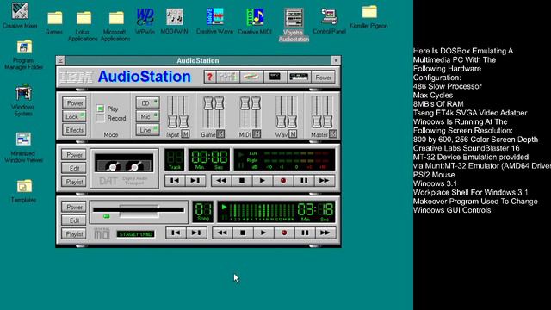551x310 pixels.
Task: Open the MIDI deck Edit window
Action: coord(74,220)
